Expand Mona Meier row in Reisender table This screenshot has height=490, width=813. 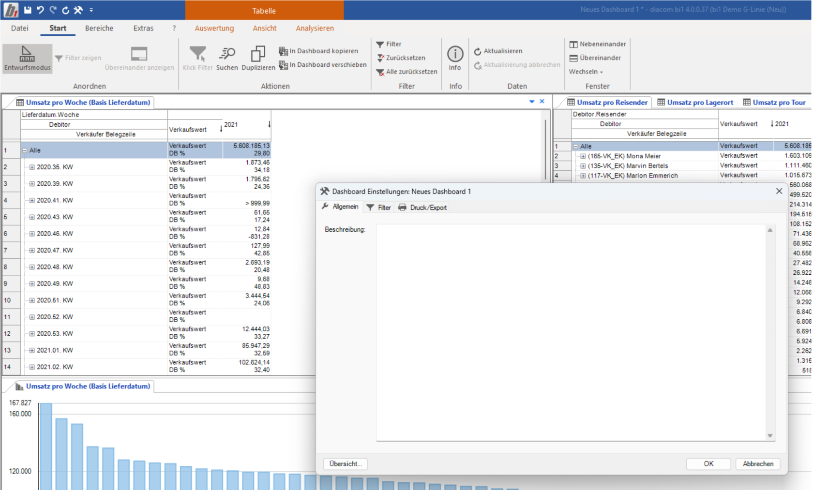pos(583,156)
